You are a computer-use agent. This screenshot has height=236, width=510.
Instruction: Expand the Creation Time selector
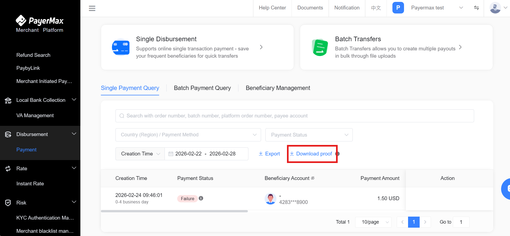click(140, 154)
